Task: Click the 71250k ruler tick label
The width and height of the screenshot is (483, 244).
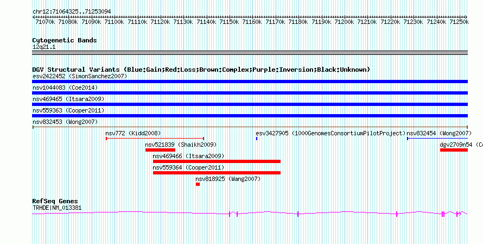Action: tap(459, 22)
